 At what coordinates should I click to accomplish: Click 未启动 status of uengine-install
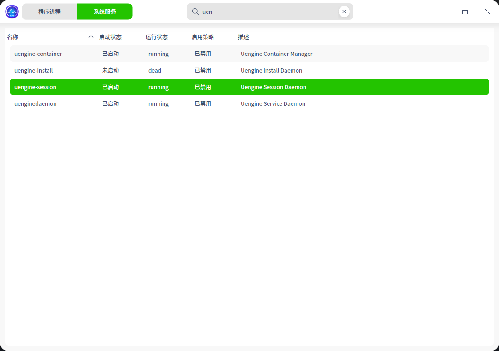pyautogui.click(x=110, y=70)
